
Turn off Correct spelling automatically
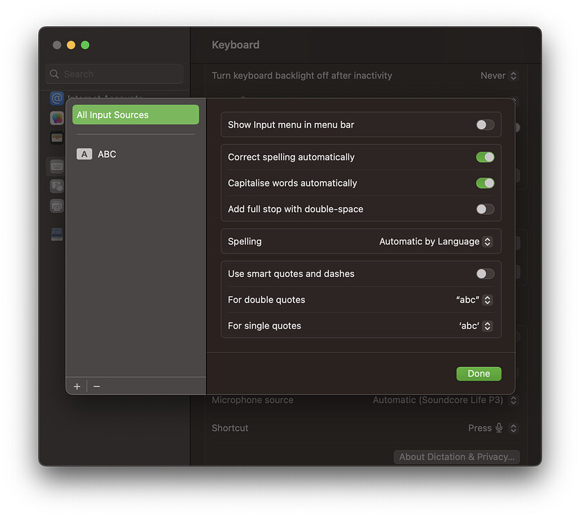click(x=485, y=157)
